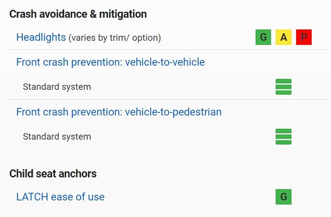Click the Crash avoidance & mitigation heading
The image size is (331, 217).
click(78, 14)
